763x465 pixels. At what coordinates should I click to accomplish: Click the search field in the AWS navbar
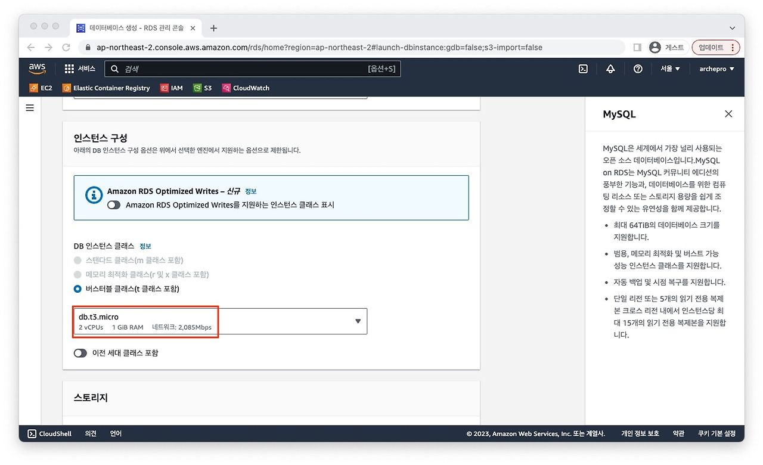coord(253,69)
